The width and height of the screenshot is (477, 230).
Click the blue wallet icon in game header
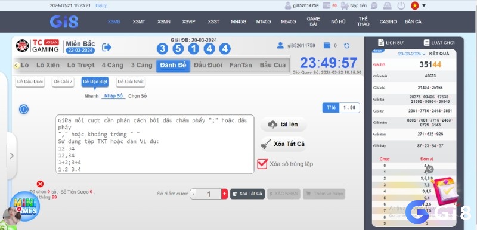[327, 45]
